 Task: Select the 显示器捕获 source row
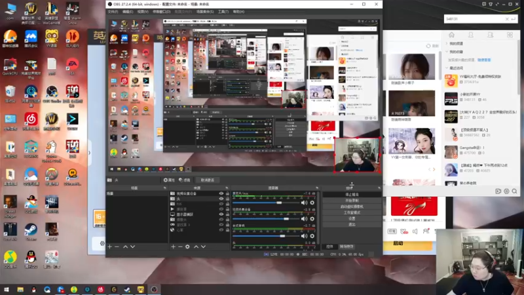(x=200, y=214)
